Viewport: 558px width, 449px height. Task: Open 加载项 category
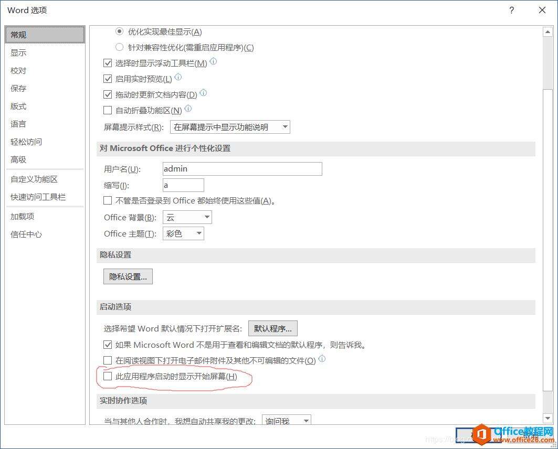[45, 216]
